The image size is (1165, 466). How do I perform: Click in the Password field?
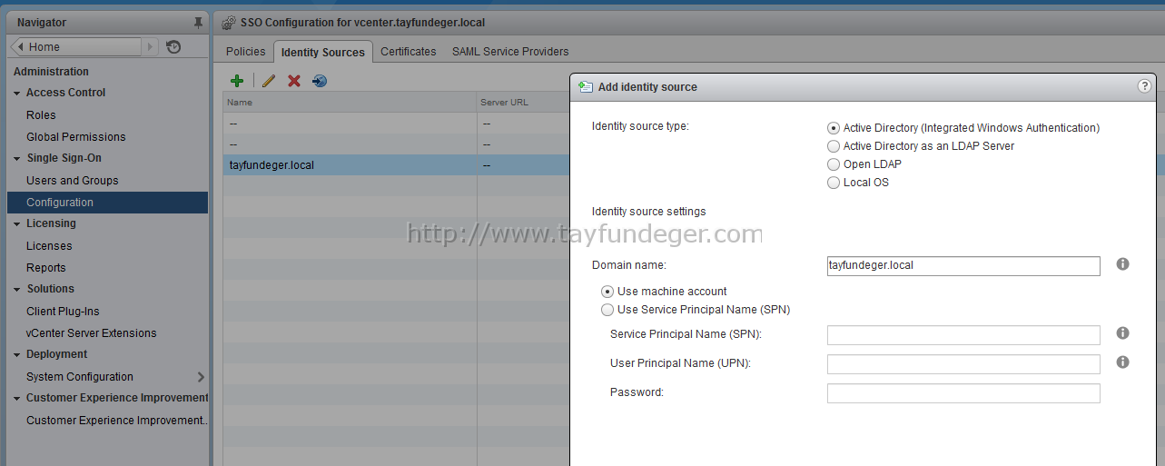point(963,393)
